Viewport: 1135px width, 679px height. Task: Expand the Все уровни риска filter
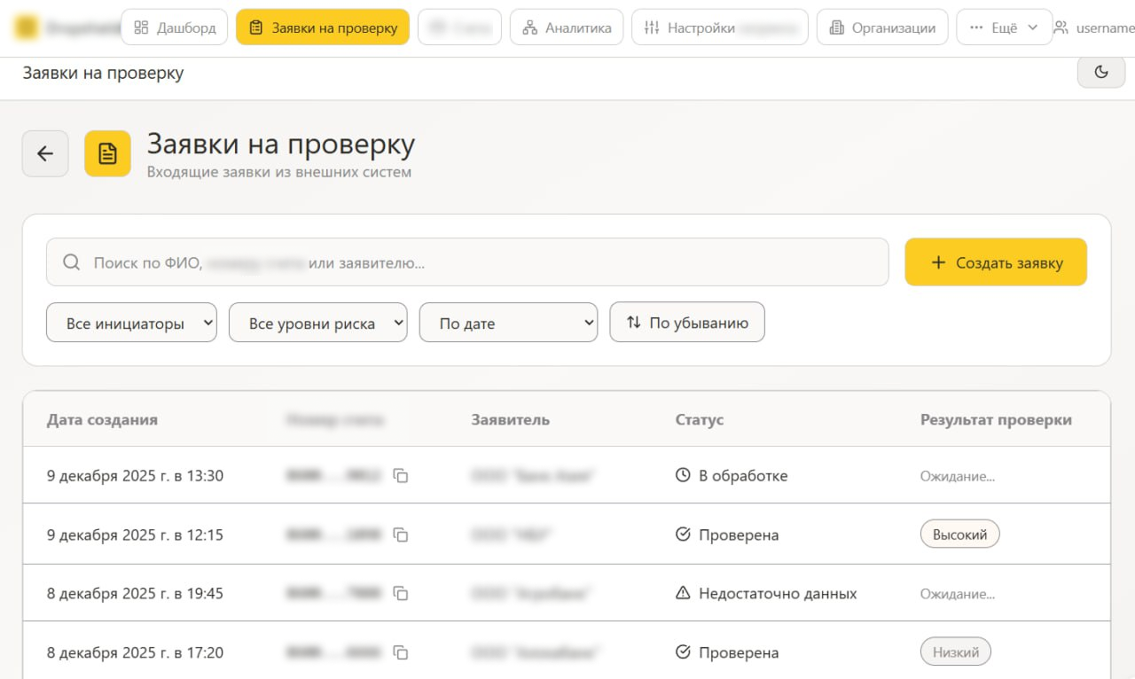coord(317,322)
